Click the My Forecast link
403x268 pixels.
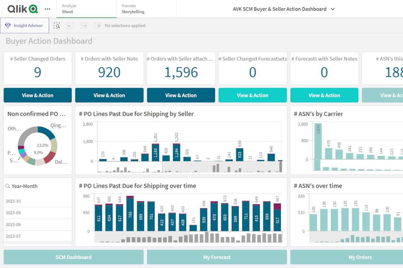(217, 257)
